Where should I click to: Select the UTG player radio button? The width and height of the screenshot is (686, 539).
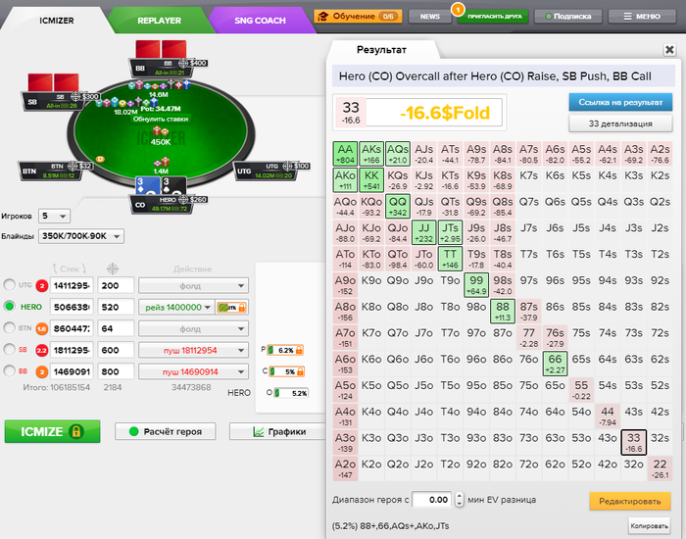[x=9, y=285]
